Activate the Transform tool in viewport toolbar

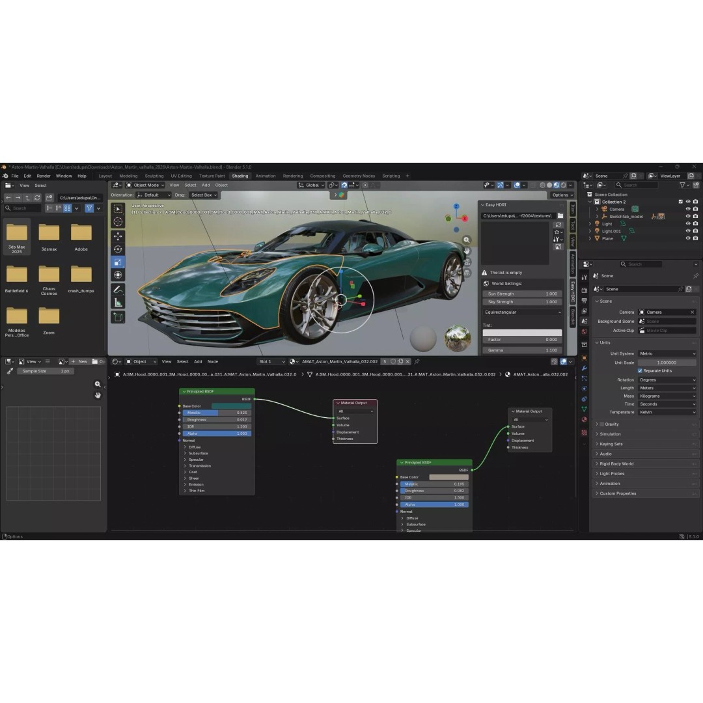pyautogui.click(x=118, y=275)
